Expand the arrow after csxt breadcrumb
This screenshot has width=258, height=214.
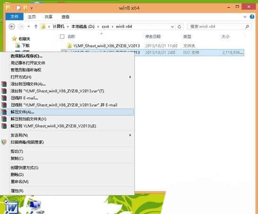(x=112, y=26)
